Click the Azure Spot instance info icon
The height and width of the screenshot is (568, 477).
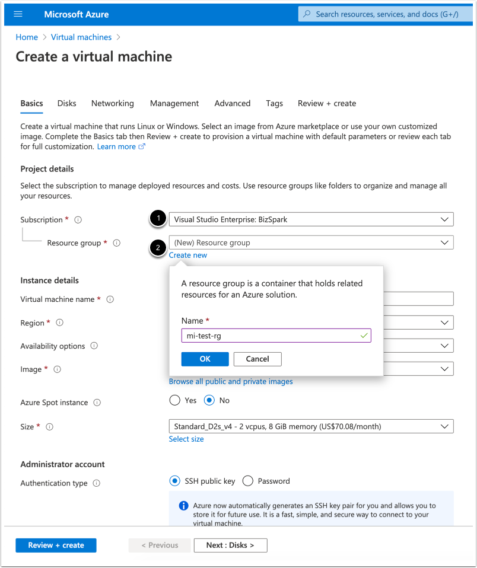click(97, 403)
